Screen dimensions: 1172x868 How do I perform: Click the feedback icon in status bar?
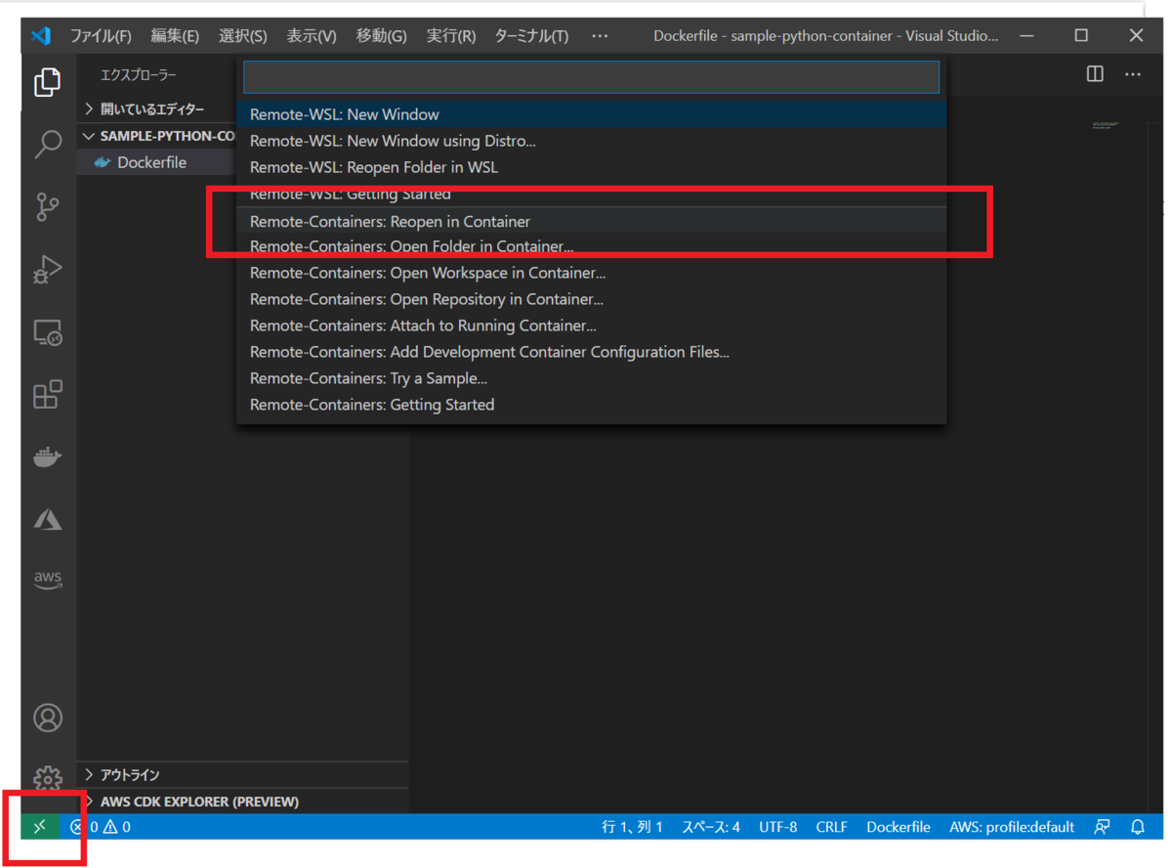(x=1102, y=827)
